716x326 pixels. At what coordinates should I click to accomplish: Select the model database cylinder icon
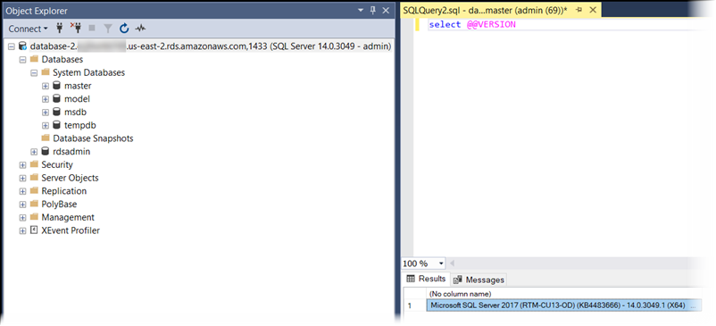pyautogui.click(x=56, y=99)
